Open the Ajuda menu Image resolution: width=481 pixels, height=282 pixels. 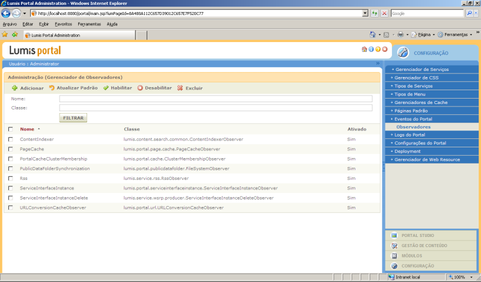point(112,24)
